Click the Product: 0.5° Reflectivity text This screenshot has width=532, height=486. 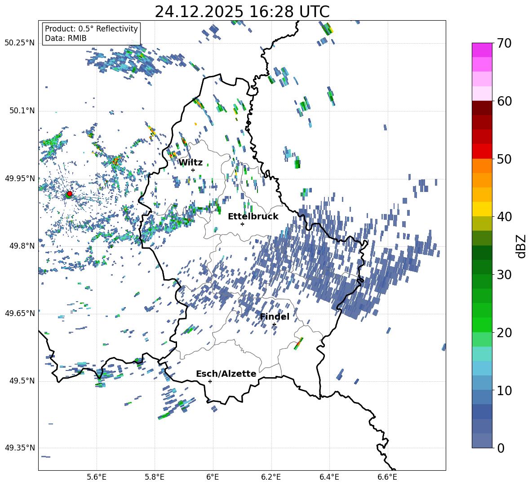[91, 29]
